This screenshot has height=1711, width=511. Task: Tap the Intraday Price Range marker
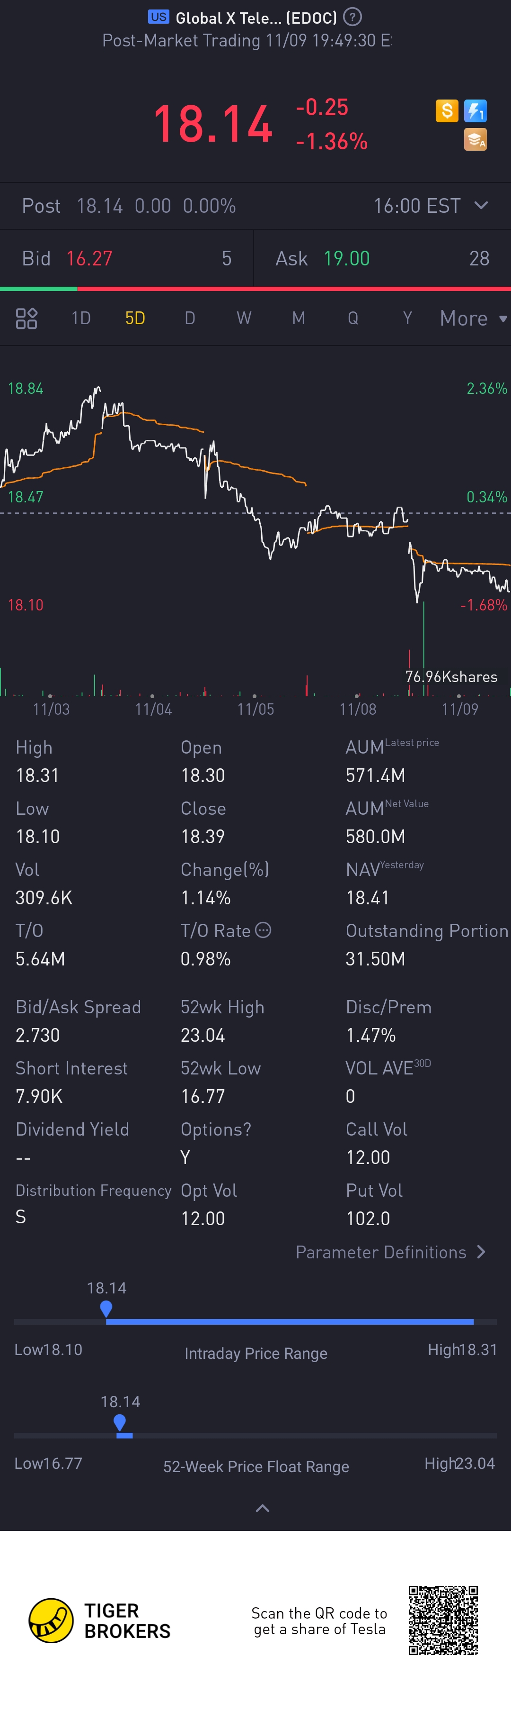[106, 1309]
